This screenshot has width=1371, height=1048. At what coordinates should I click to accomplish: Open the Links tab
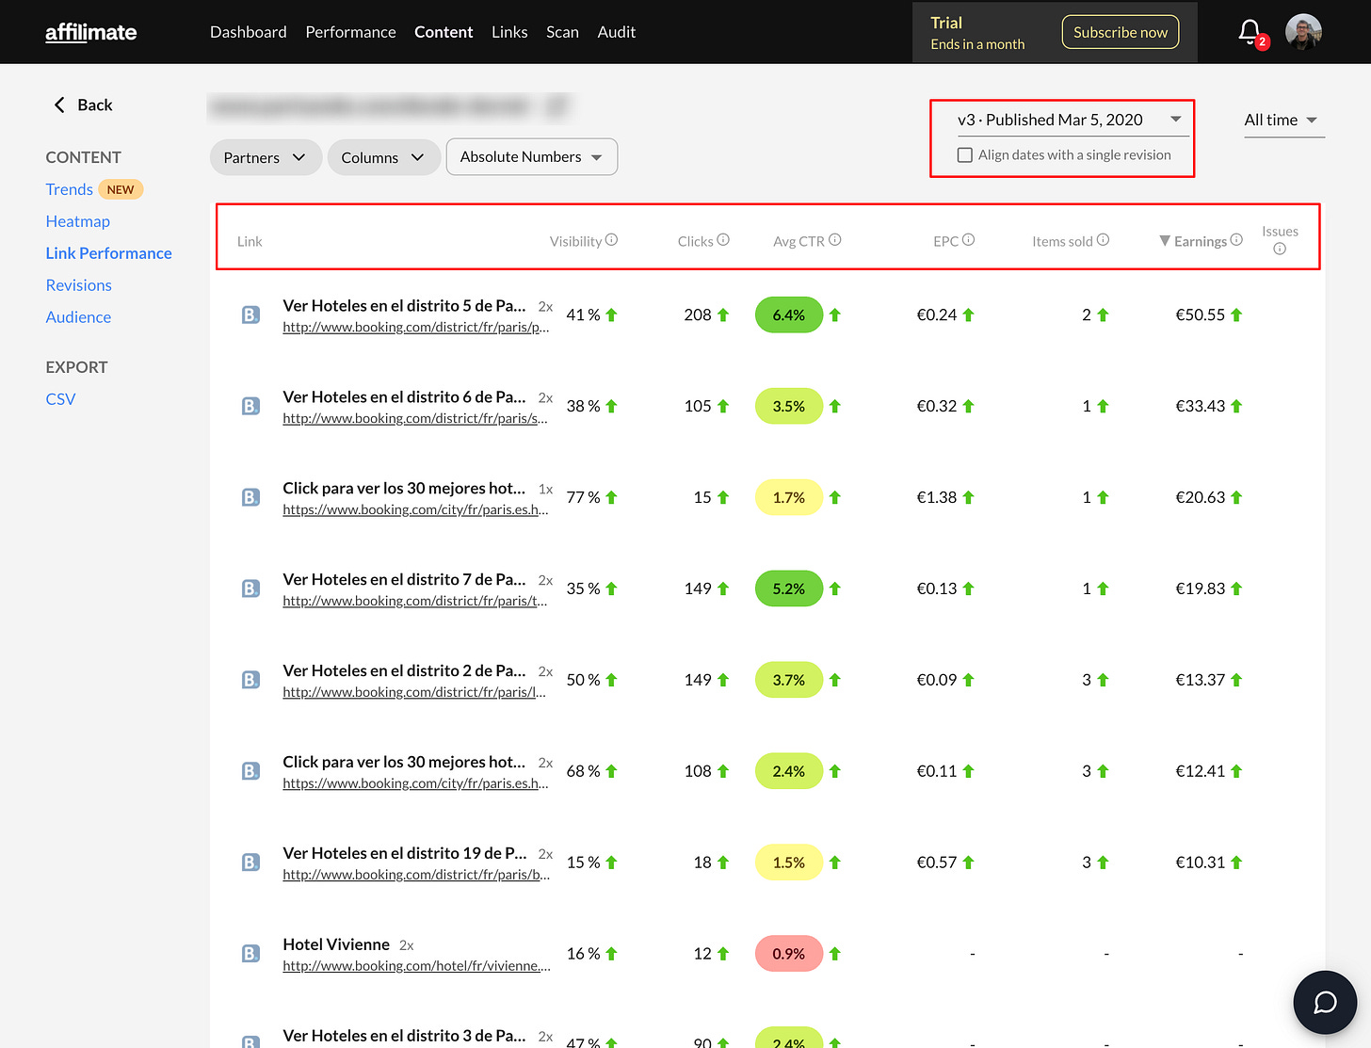(509, 32)
